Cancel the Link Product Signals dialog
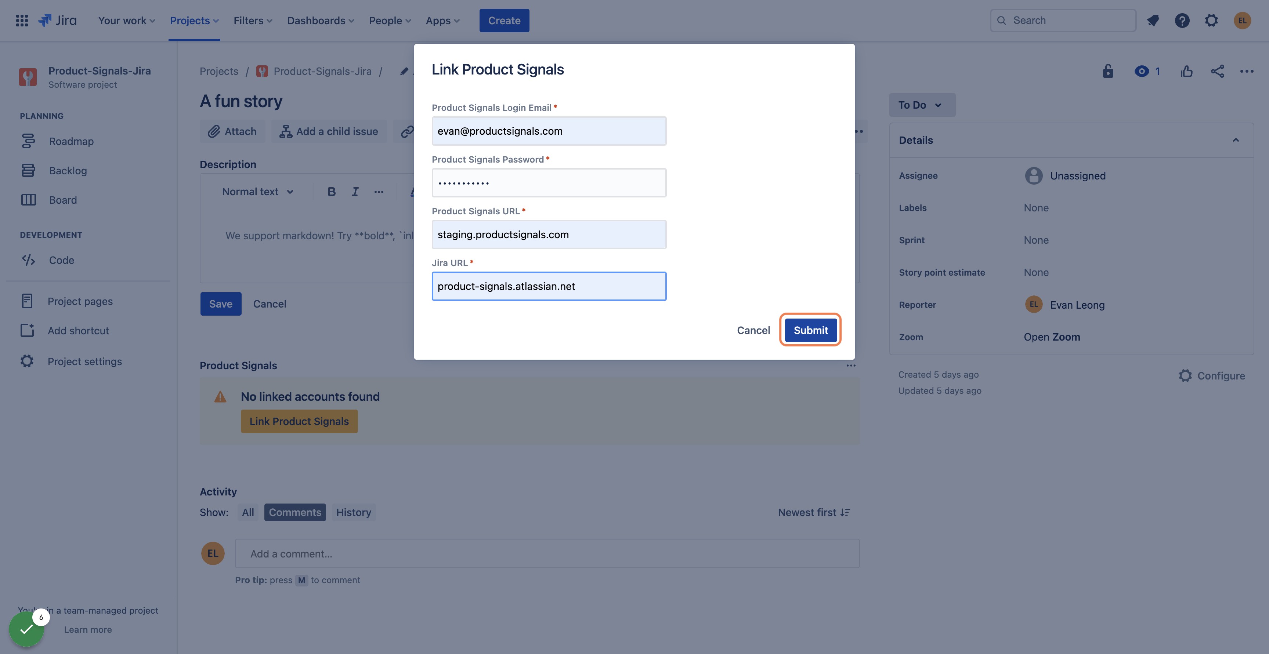The width and height of the screenshot is (1269, 654). tap(753, 330)
